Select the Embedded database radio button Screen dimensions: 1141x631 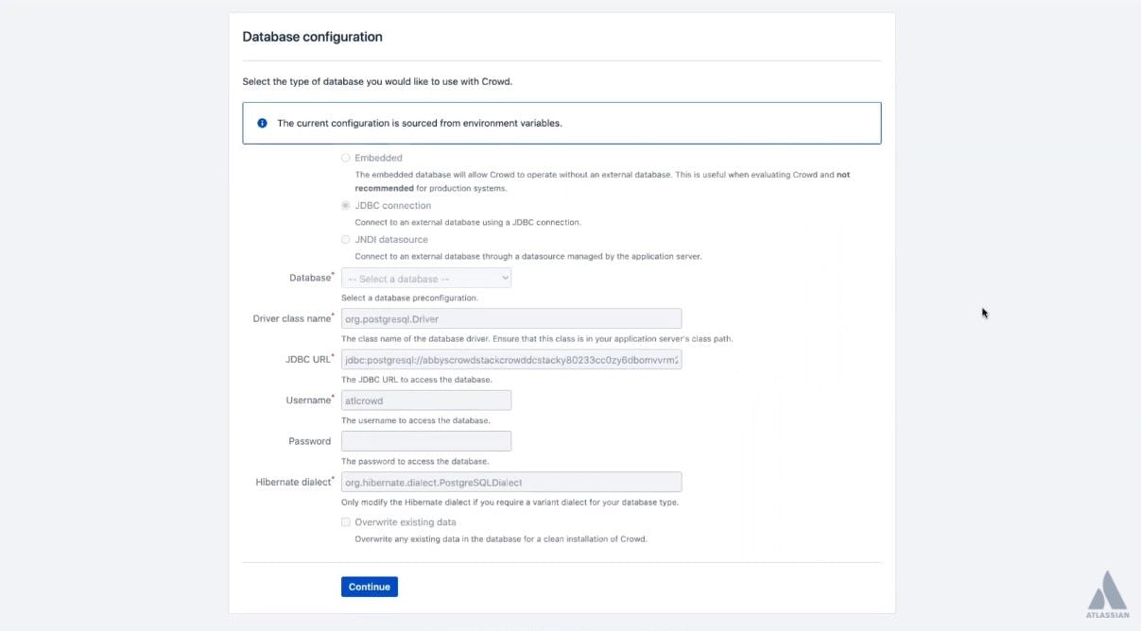point(346,158)
